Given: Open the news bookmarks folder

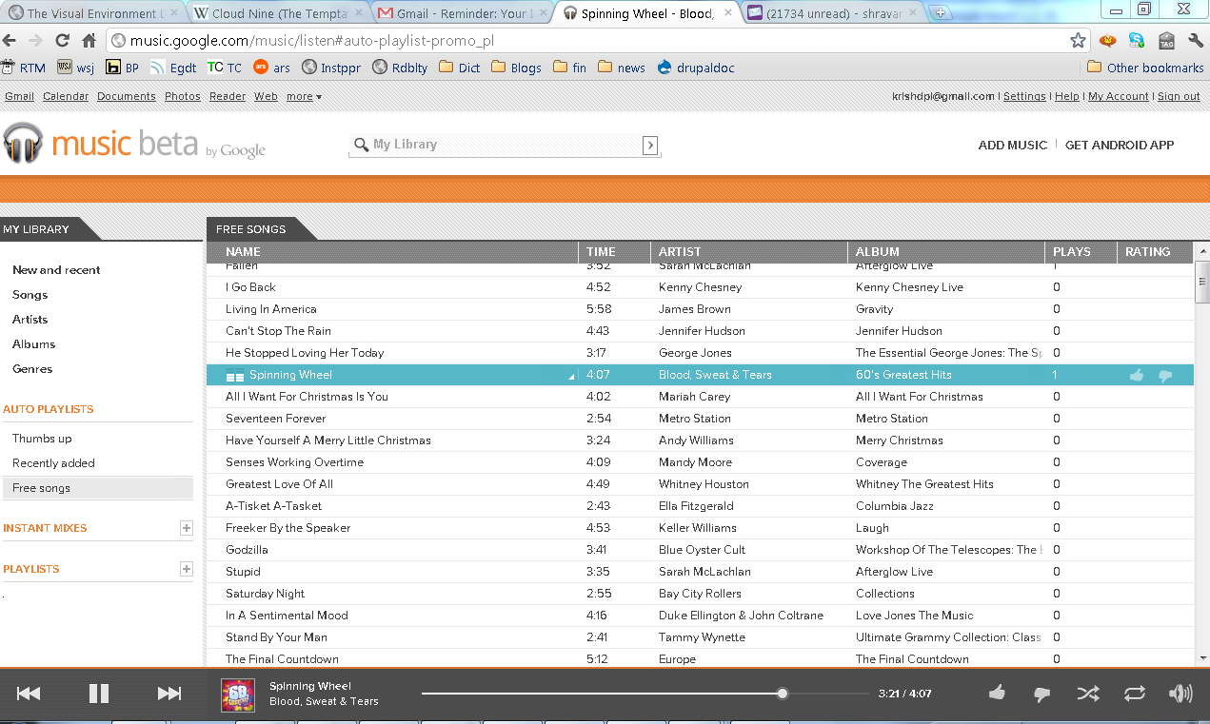Looking at the screenshot, I should tap(622, 68).
